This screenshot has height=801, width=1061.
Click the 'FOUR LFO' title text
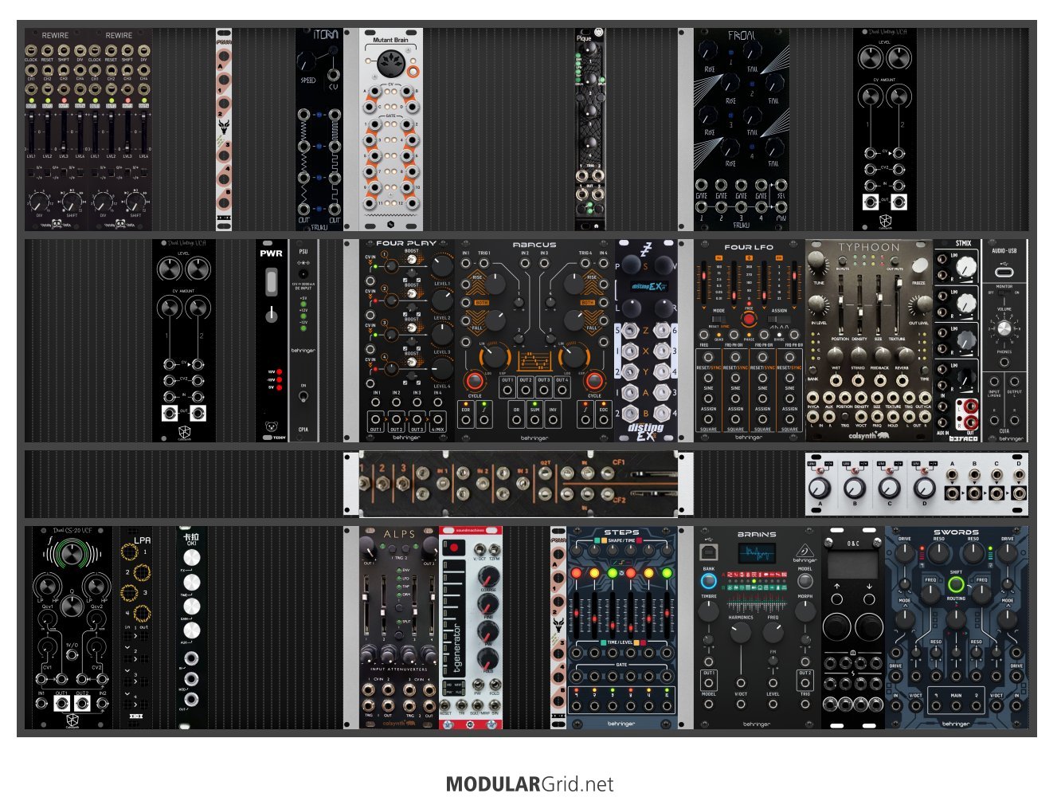click(749, 247)
